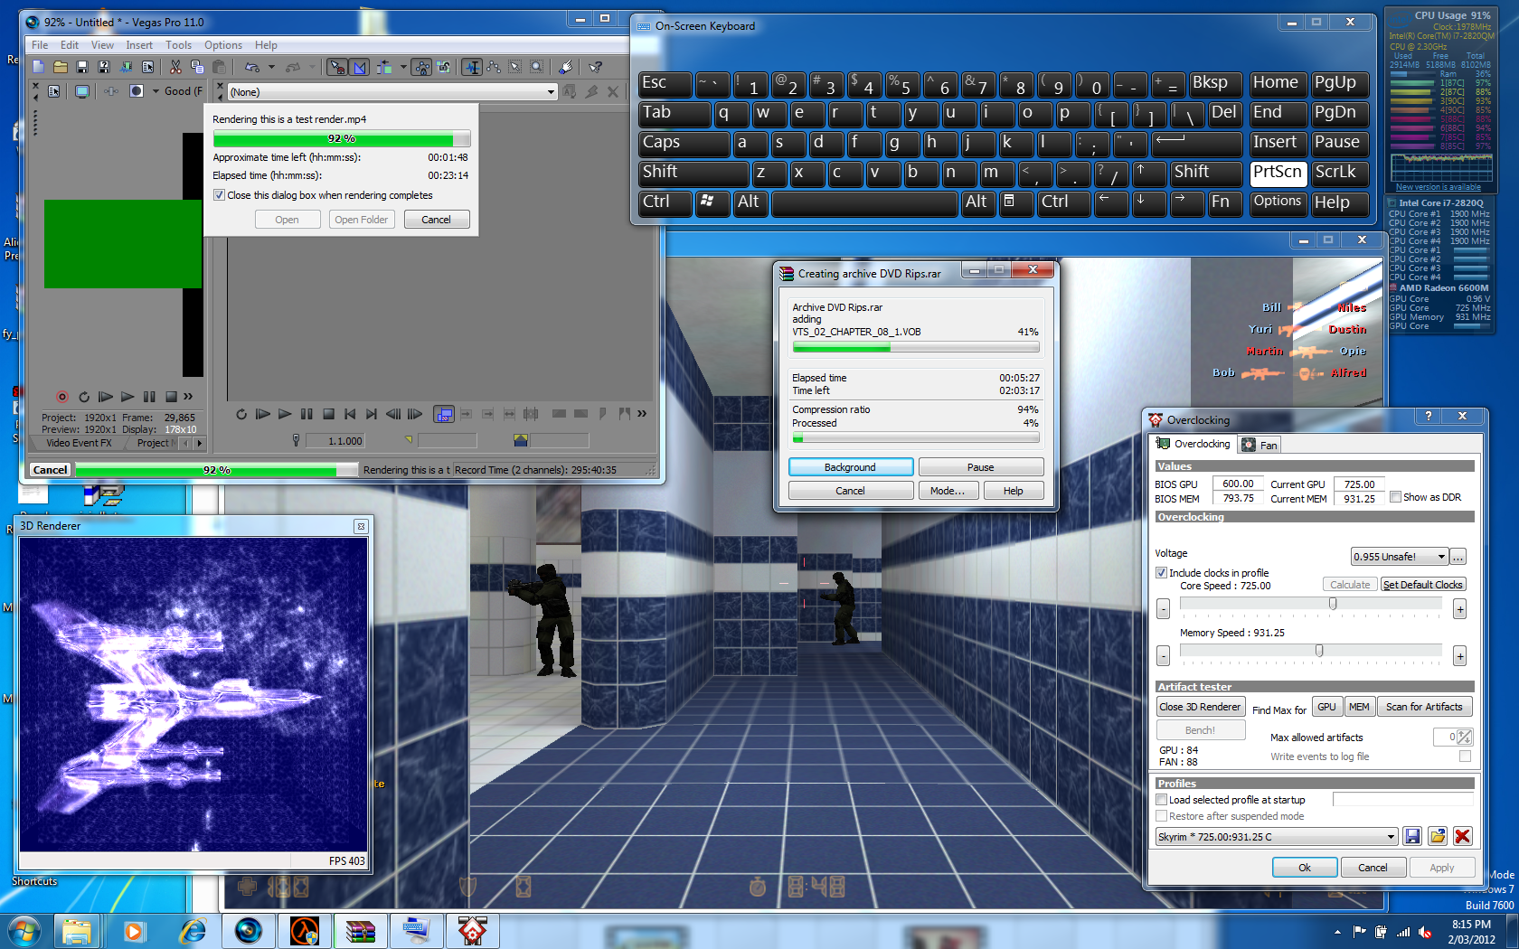Toggle the Caps key on On-Screen Keyboard
1519x949 pixels.
coord(684,143)
